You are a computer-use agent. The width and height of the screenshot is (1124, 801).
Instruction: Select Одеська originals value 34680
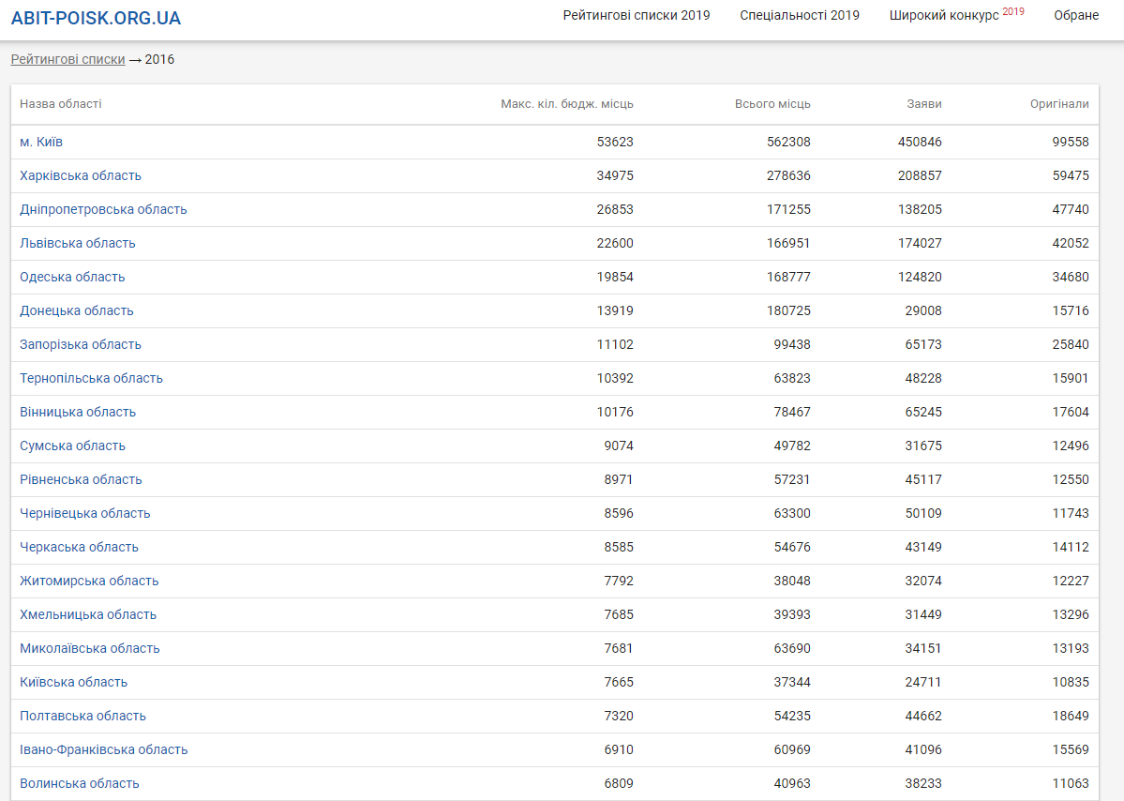pyautogui.click(x=1071, y=277)
